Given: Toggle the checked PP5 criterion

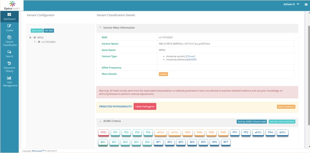Looking at the screenshot, I should 282,132.
